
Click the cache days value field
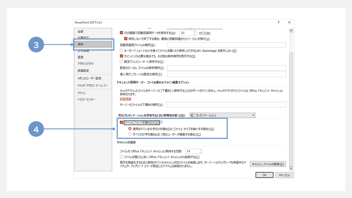point(192,151)
